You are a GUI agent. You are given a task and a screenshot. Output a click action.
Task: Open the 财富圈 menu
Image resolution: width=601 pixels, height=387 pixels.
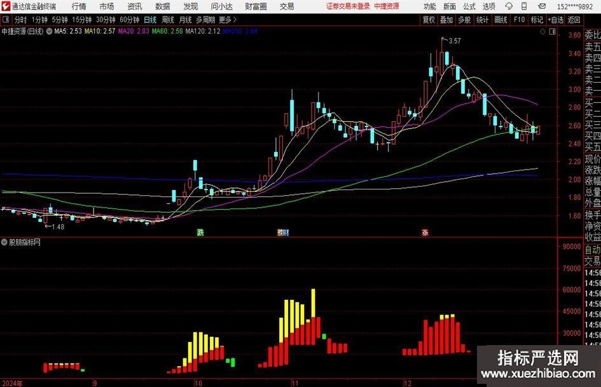click(x=256, y=6)
